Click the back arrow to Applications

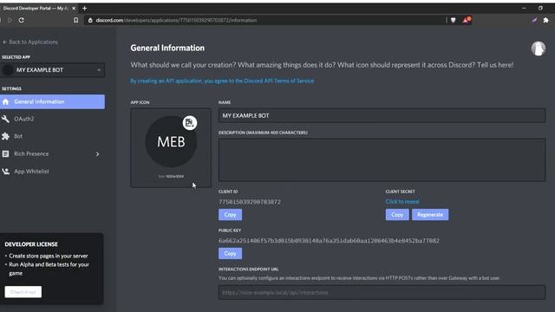pyautogui.click(x=4, y=42)
